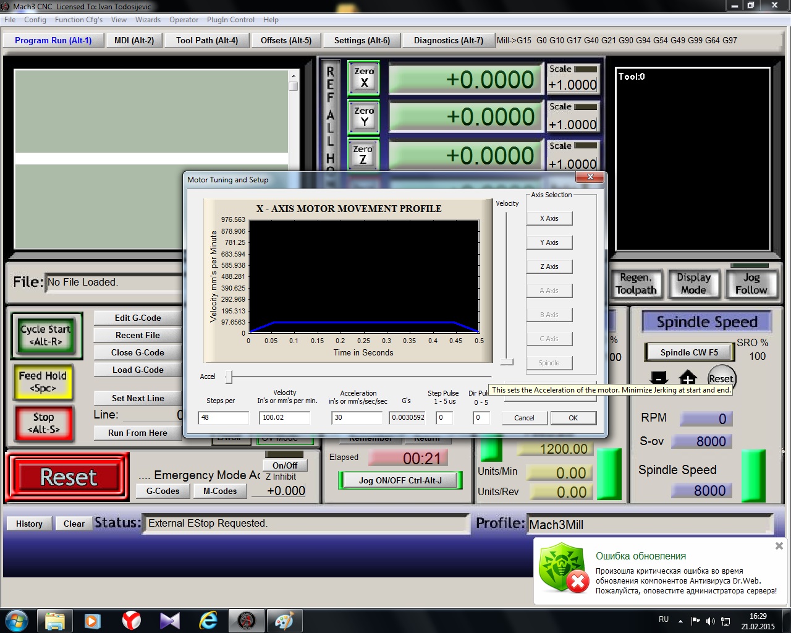Switch toolpath Display Mode
The image size is (791, 633).
693,284
